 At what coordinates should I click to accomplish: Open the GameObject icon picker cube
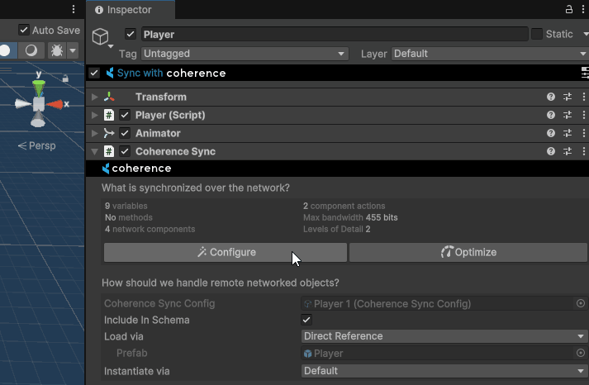coord(100,37)
